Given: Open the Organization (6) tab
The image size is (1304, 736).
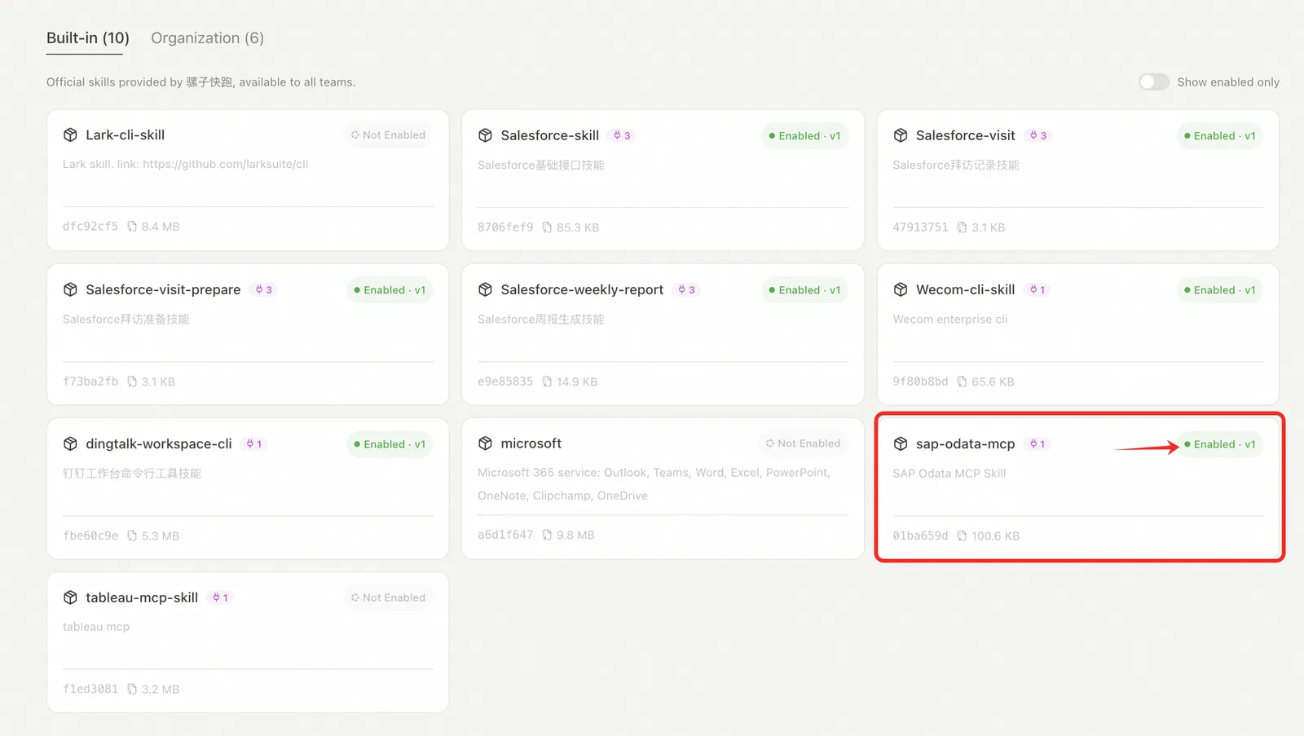Looking at the screenshot, I should pos(207,37).
